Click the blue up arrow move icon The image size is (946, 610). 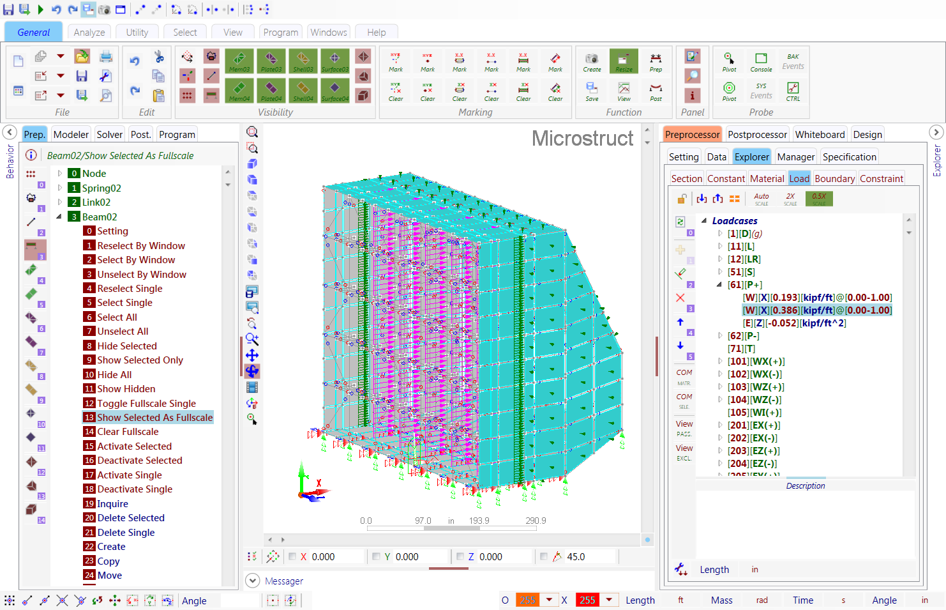pyautogui.click(x=680, y=322)
